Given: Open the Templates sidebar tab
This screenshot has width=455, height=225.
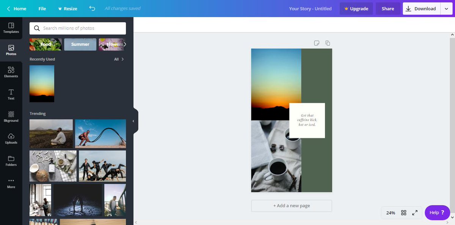Looking at the screenshot, I should (x=11, y=28).
